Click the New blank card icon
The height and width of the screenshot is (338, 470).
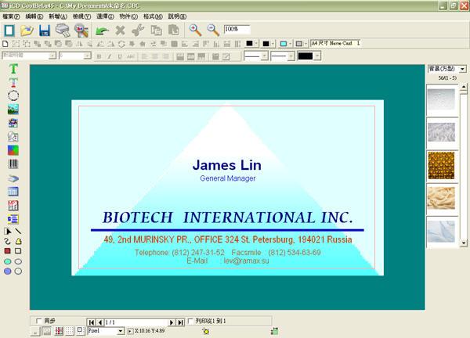point(9,31)
